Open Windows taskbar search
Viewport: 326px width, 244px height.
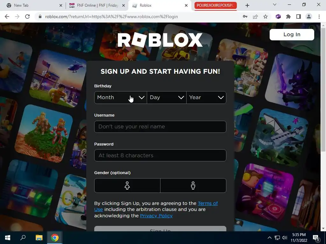pyautogui.click(x=23, y=238)
